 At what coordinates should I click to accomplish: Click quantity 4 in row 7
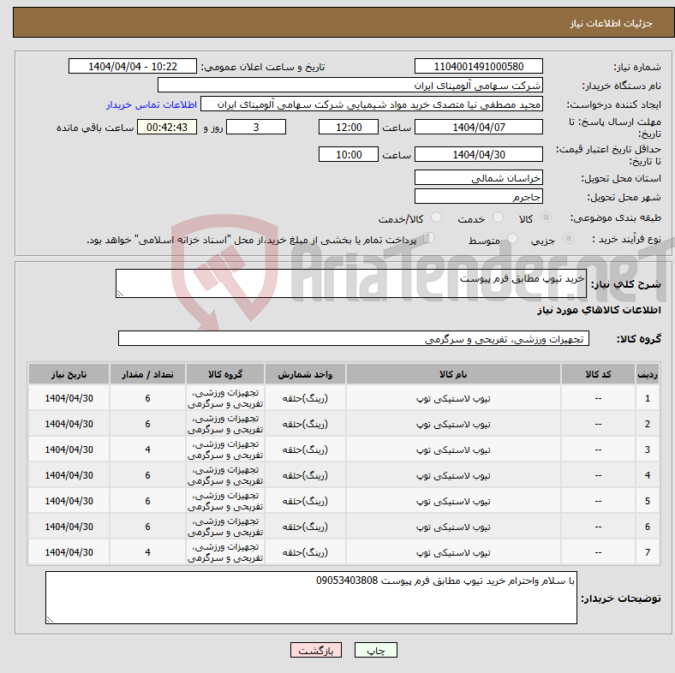(x=147, y=552)
